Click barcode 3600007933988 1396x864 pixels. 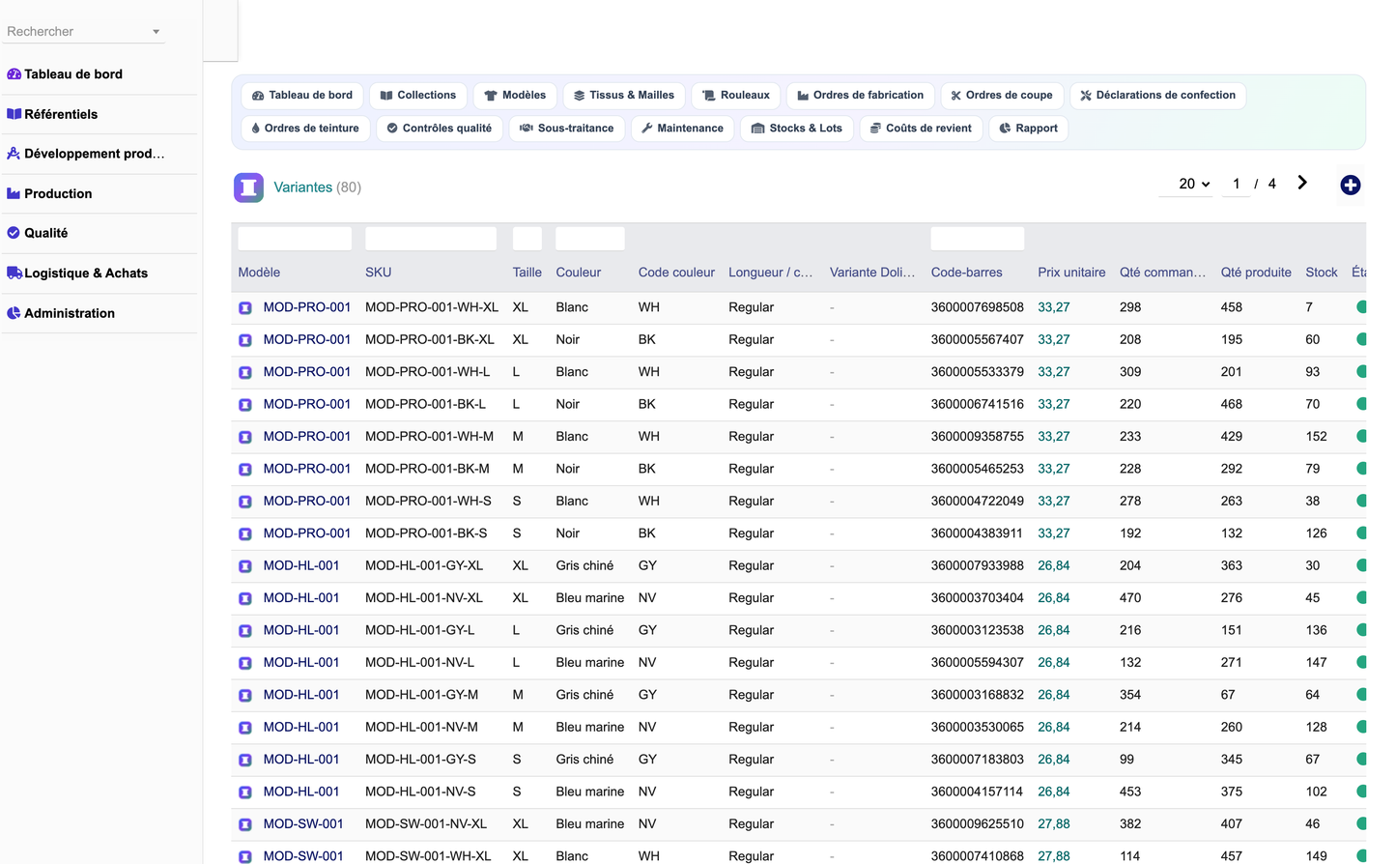978,565
